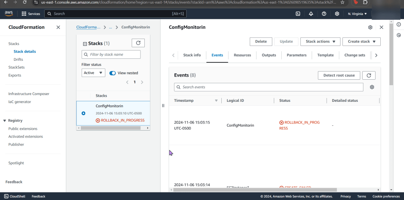
Task: Click the Delete stack button
Action: [261, 41]
